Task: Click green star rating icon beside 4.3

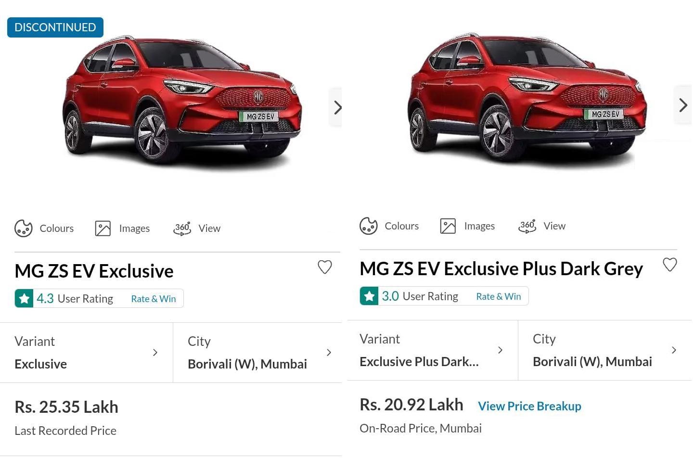Action: click(x=24, y=299)
